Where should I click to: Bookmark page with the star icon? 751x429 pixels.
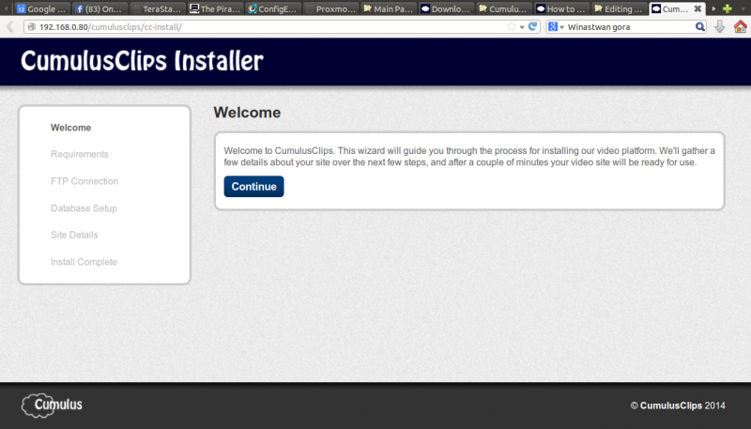coord(511,27)
